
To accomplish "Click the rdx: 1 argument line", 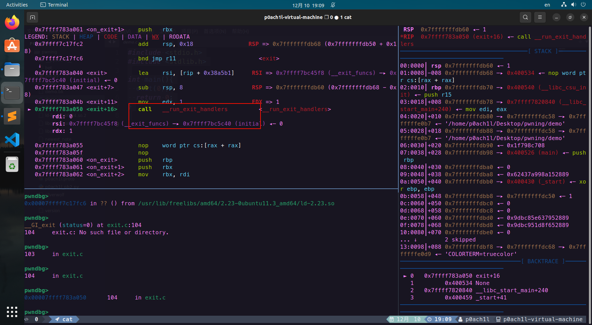I will 62,131.
